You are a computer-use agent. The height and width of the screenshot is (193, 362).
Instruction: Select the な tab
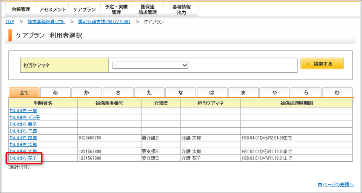click(x=181, y=92)
